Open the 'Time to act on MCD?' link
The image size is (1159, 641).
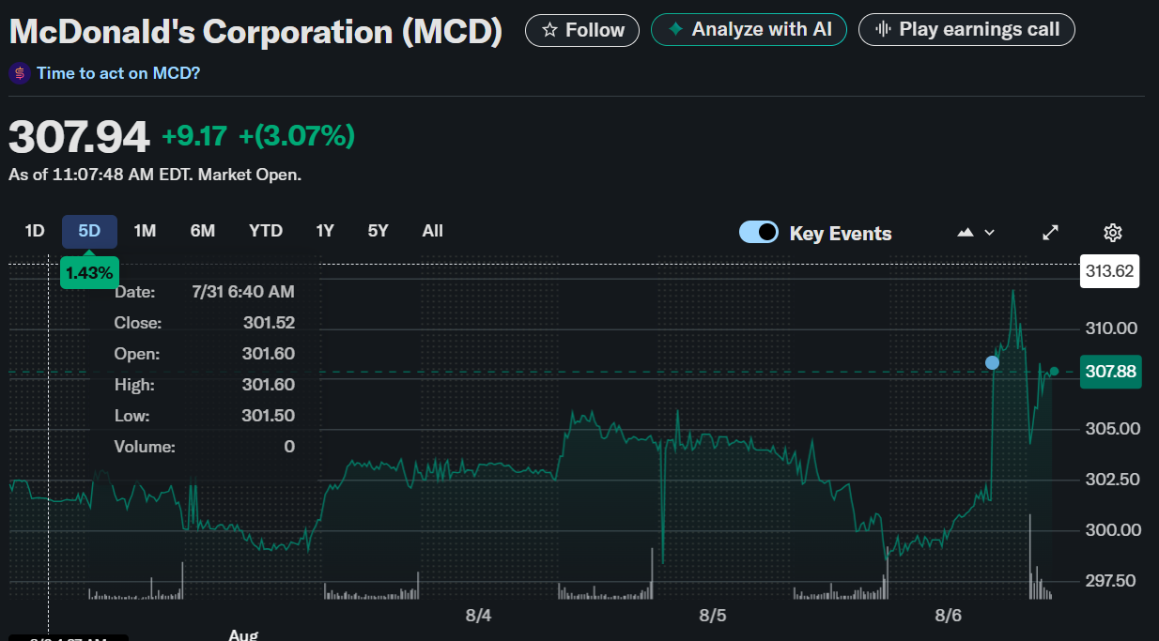[x=118, y=73]
